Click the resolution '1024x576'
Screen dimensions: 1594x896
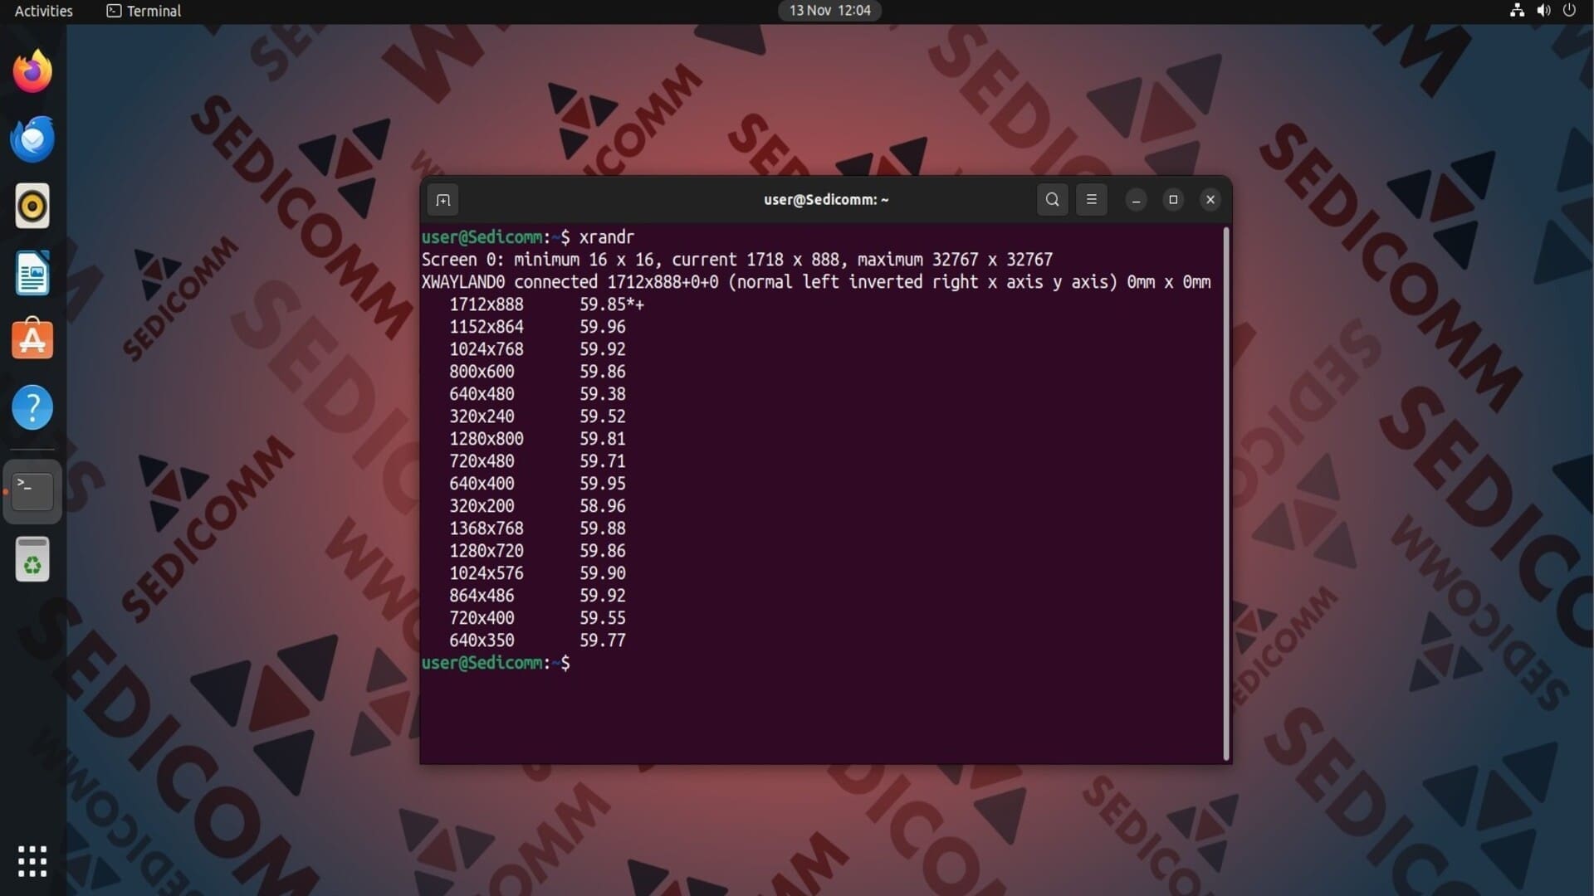point(487,573)
